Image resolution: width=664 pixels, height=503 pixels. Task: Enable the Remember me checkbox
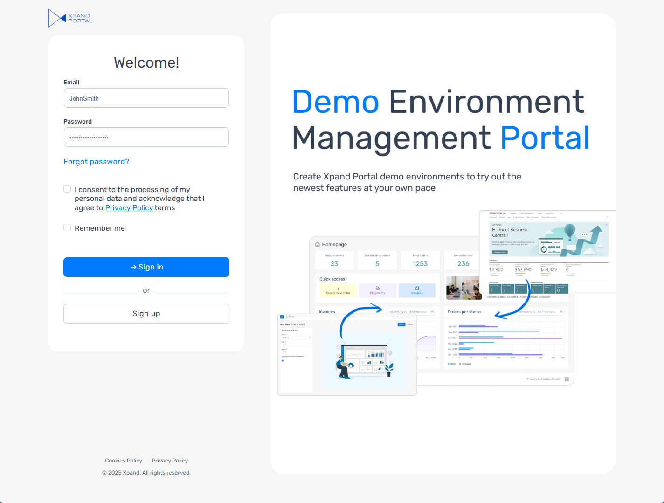tap(67, 227)
